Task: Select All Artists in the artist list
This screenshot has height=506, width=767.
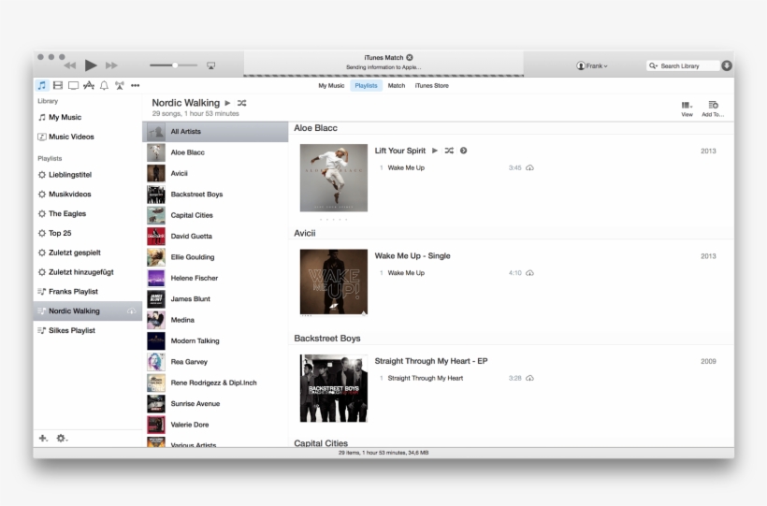Action: click(215, 132)
